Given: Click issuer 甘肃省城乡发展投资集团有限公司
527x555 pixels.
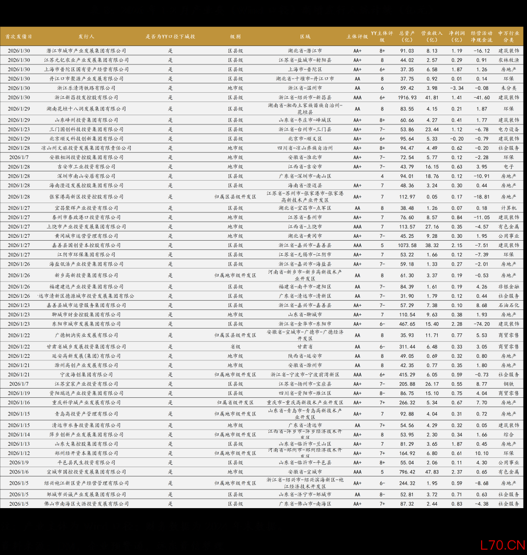Looking at the screenshot, I should pos(86,347).
